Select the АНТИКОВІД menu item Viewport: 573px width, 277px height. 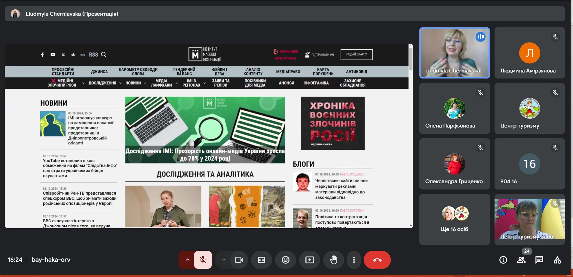pos(357,72)
